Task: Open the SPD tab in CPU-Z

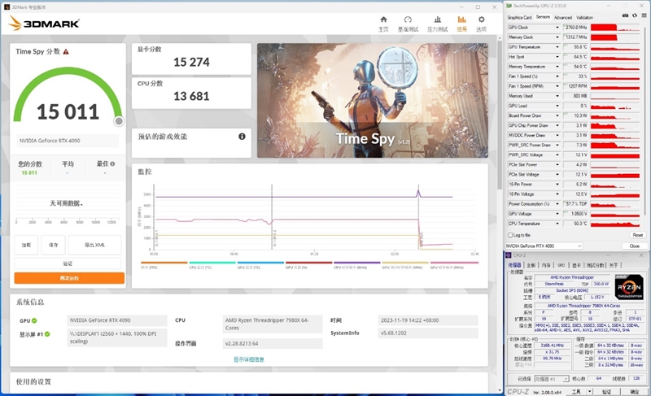Action: pyautogui.click(x=561, y=265)
